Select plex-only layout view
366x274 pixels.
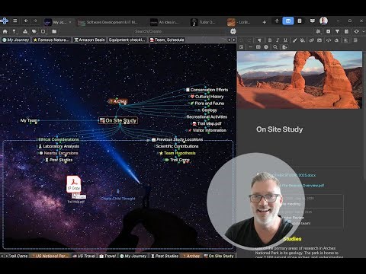coord(277,21)
